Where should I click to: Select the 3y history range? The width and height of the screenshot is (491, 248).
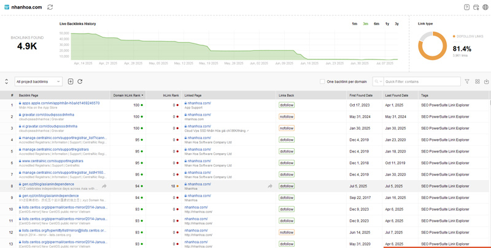[x=396, y=24]
